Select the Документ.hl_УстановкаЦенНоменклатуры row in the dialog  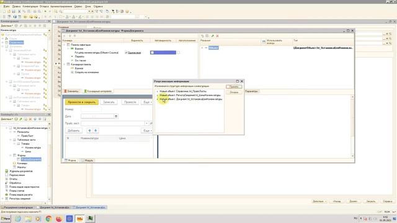click(190, 99)
